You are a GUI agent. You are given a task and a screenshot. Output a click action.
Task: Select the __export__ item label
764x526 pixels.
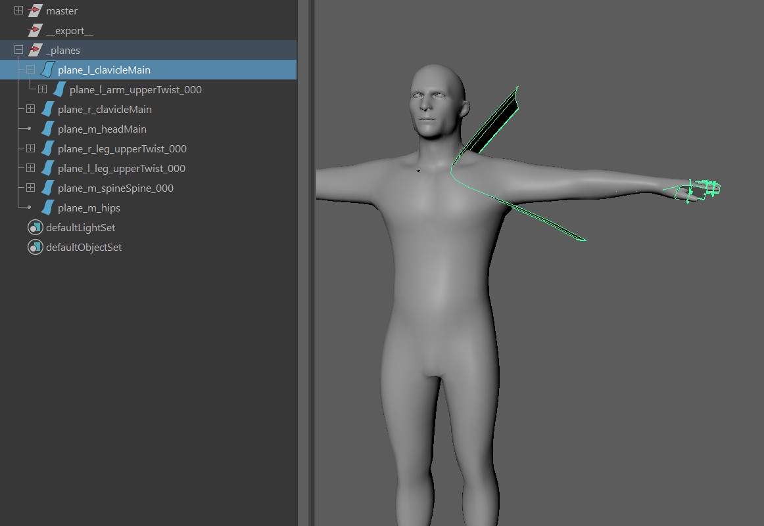click(x=69, y=31)
